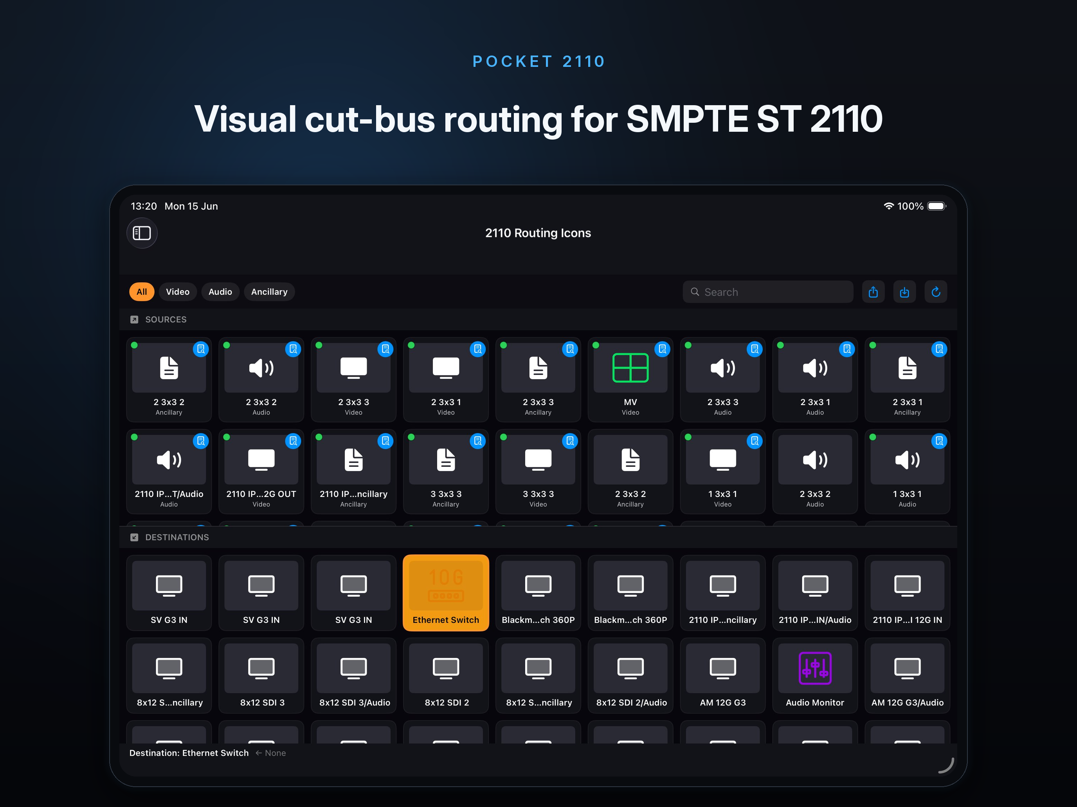
Task: Select the Audio Monitor destination
Action: click(815, 676)
